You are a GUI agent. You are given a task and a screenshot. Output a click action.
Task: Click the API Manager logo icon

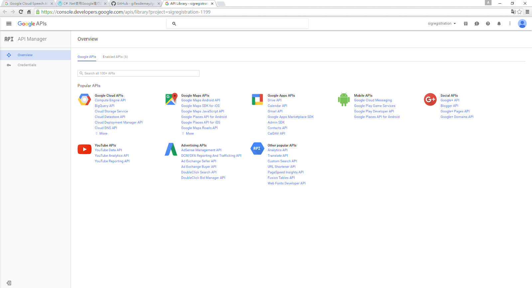[x=9, y=39]
